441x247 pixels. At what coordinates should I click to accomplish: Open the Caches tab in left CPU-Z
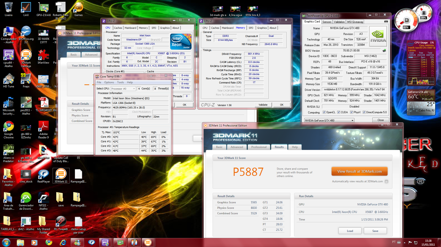point(118,28)
